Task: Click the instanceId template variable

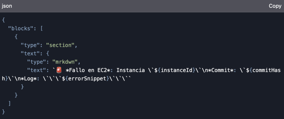Action: pyautogui.click(x=176, y=70)
